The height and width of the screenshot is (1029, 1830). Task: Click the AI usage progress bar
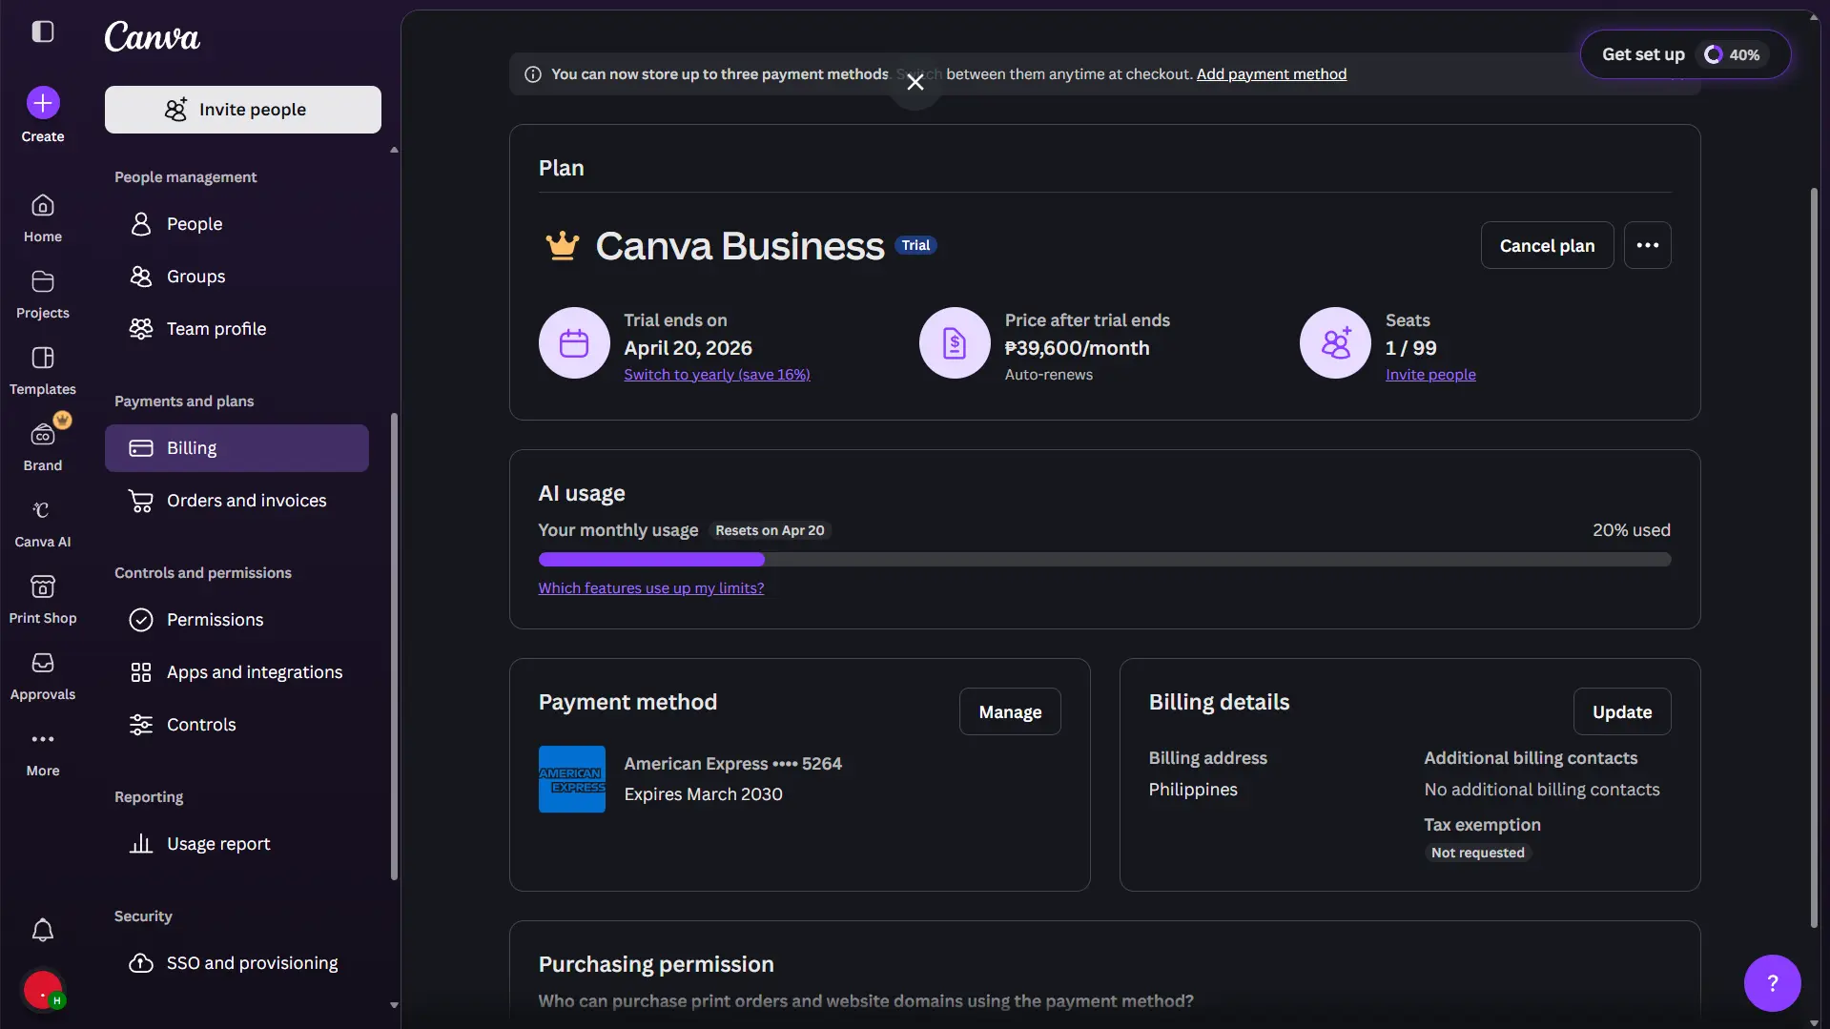(x=1104, y=560)
